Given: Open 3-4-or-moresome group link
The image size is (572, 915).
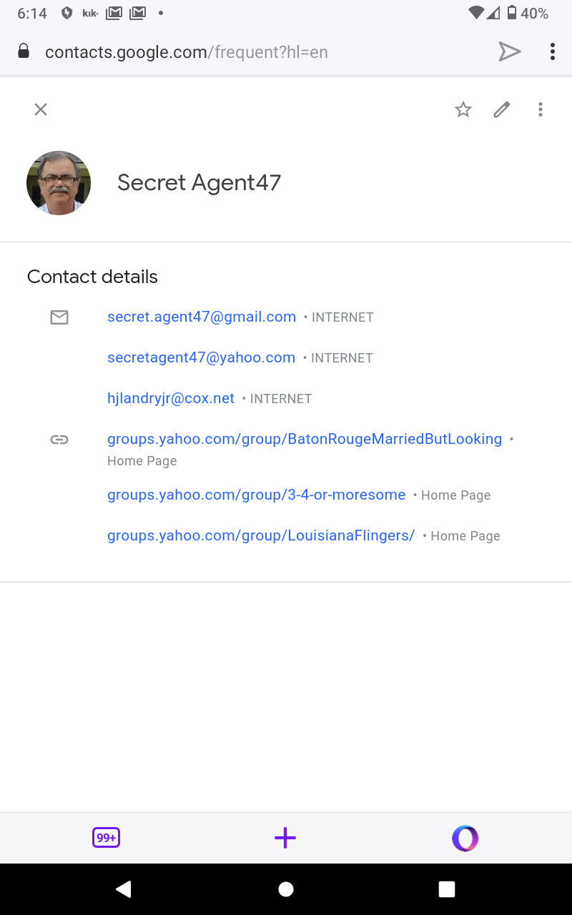Looking at the screenshot, I should 256,495.
